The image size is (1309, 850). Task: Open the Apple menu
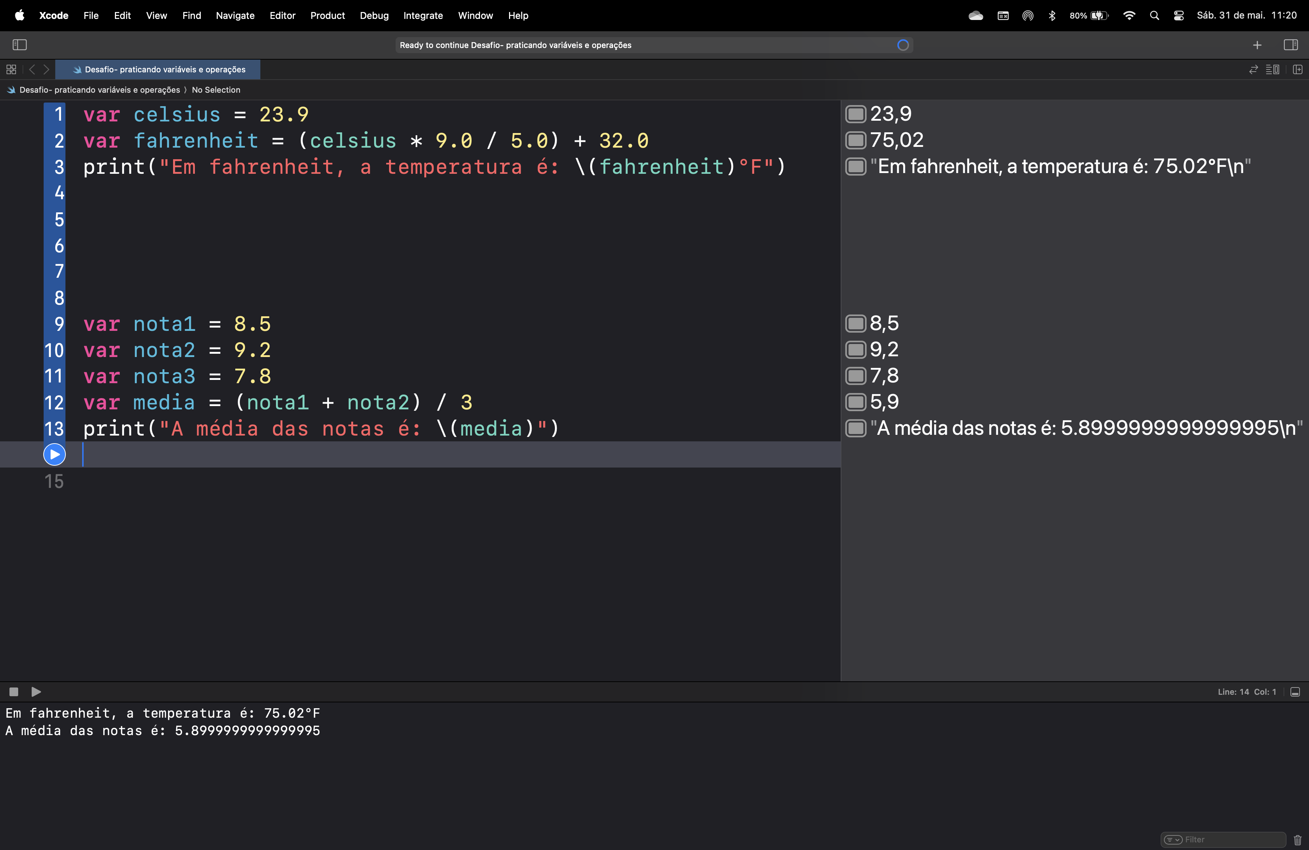(19, 15)
